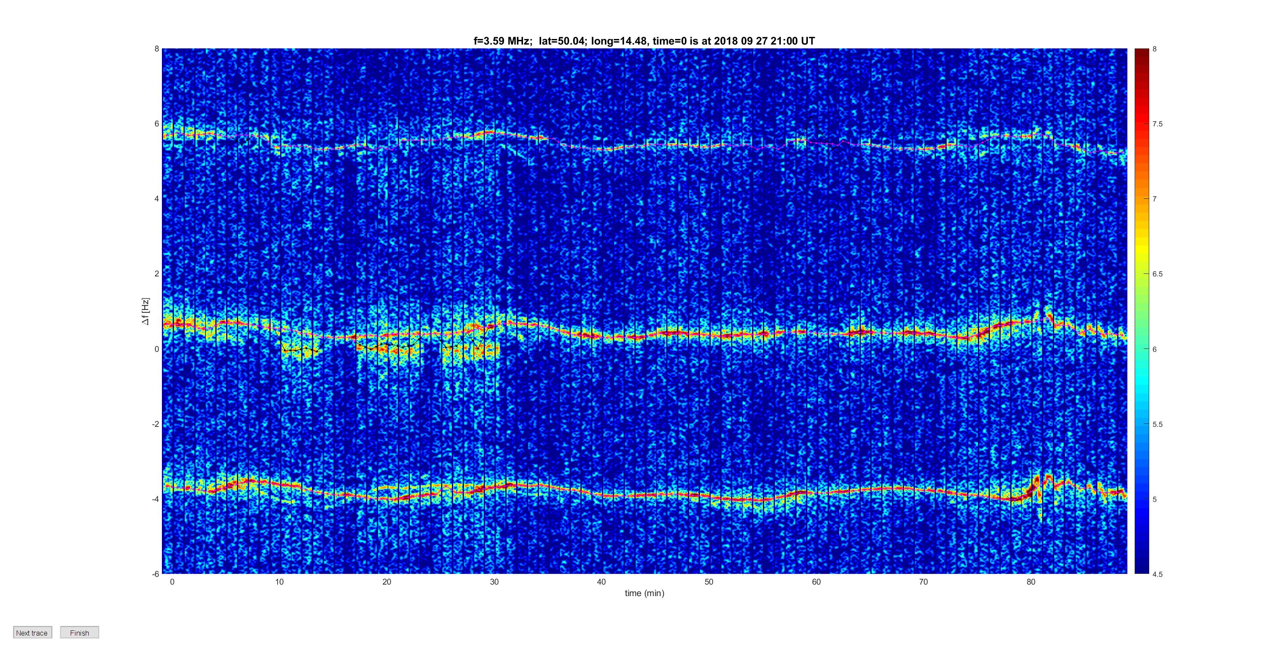Click y-axis tick label 6

pyautogui.click(x=157, y=124)
